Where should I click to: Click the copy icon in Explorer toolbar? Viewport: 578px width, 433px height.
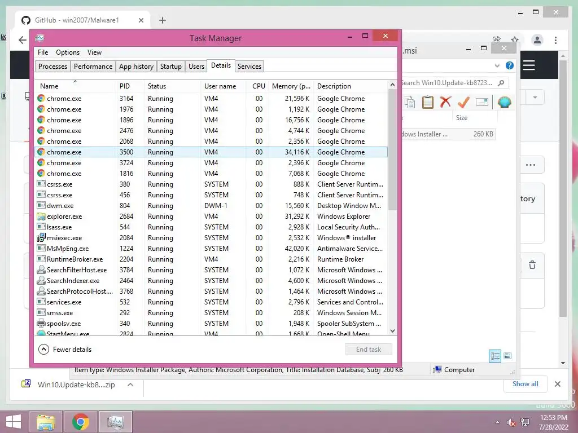(x=410, y=102)
